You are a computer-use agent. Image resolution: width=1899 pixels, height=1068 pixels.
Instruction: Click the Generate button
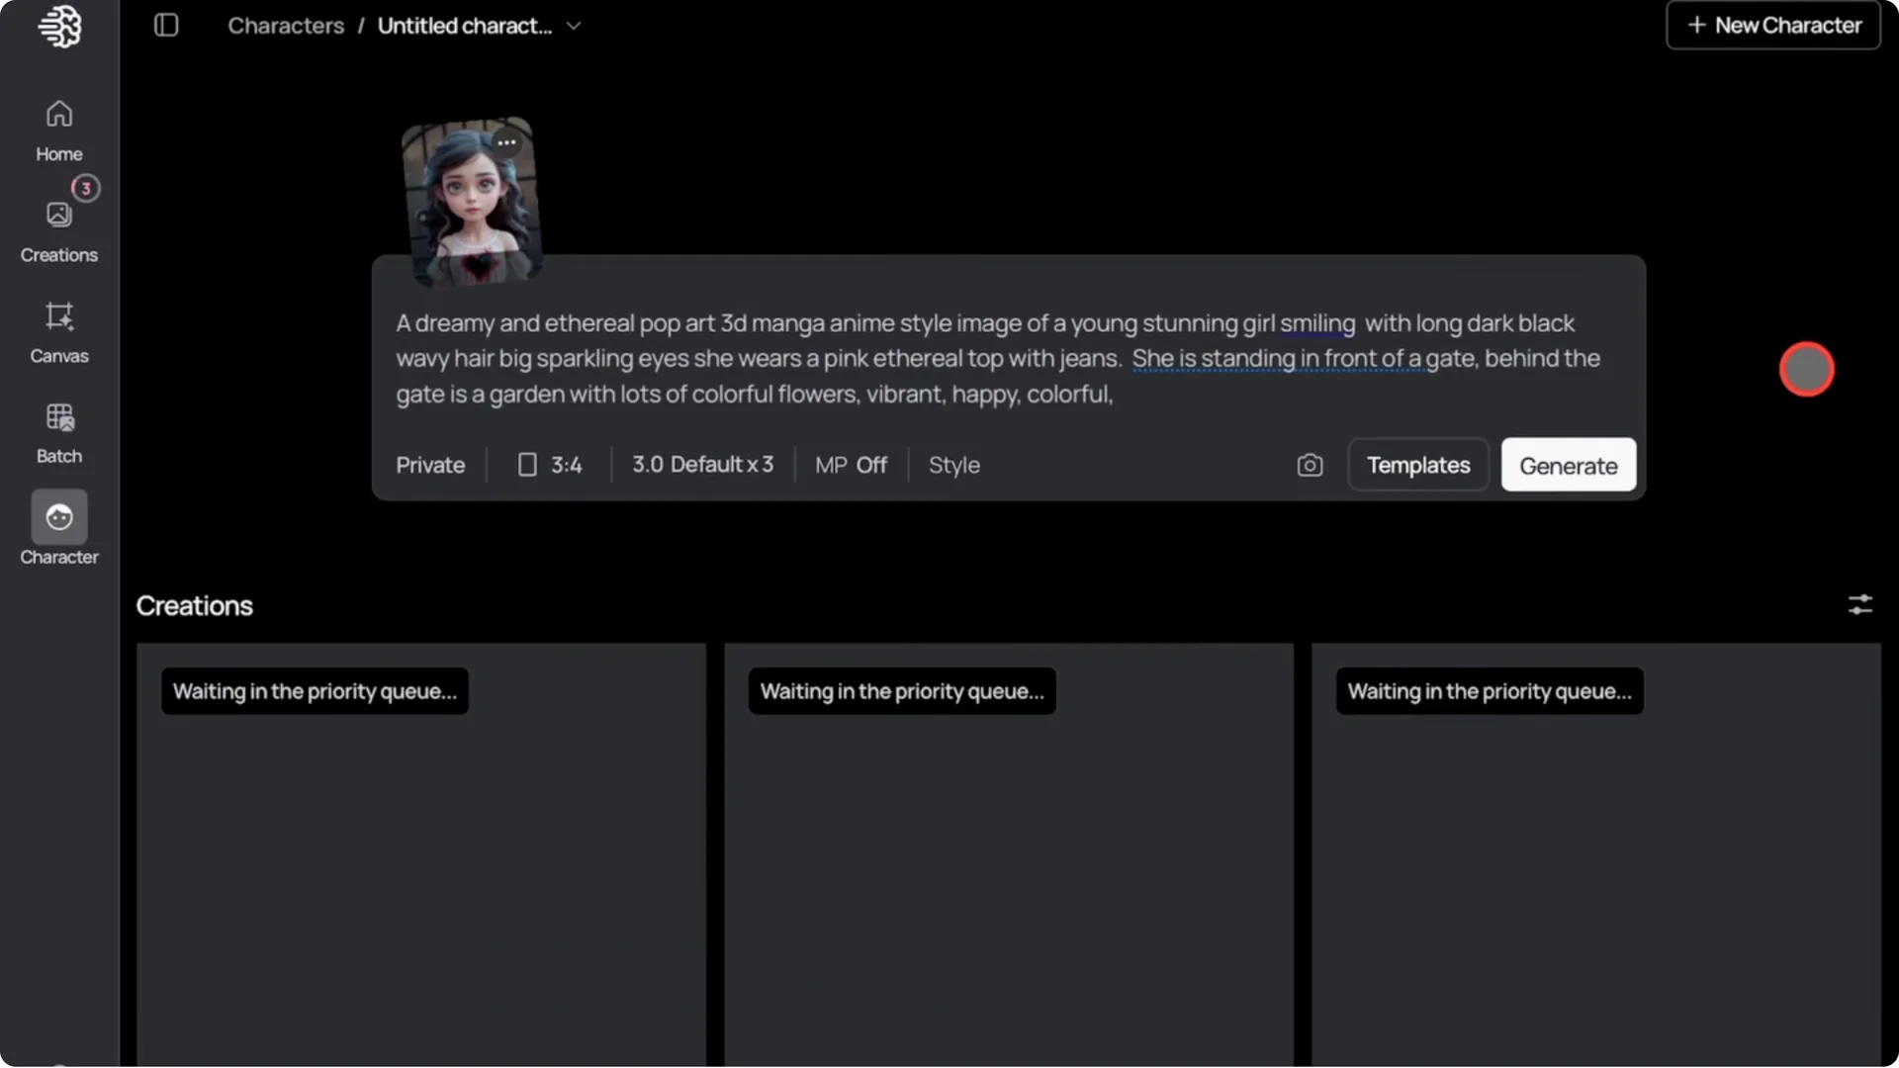pos(1568,465)
